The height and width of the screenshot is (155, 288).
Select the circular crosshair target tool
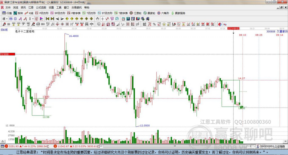(57, 24)
